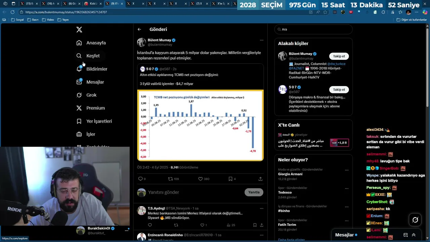The width and height of the screenshot is (430, 242).
Task: Open more options on Bülent Mumay's post
Action: click(261, 40)
